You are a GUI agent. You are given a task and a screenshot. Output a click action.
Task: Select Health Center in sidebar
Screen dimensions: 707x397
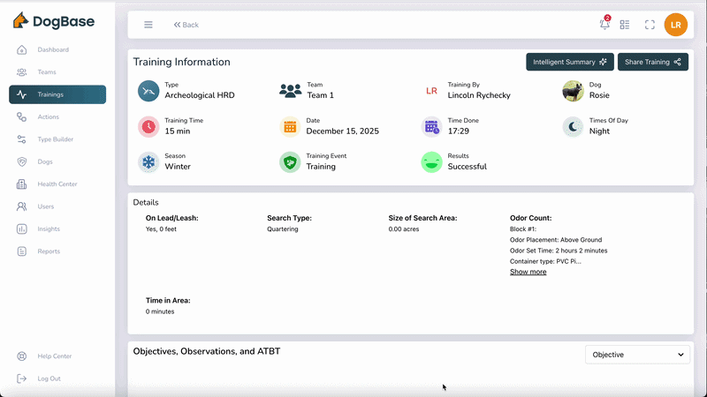(57, 184)
